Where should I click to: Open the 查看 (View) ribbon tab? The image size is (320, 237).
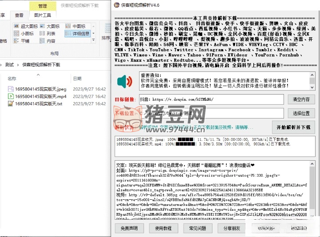(19, 15)
